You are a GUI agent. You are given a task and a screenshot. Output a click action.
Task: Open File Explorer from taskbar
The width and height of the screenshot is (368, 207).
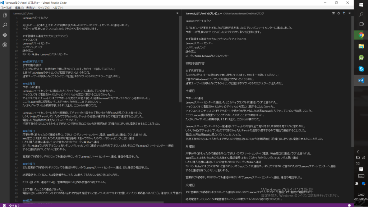361,46
